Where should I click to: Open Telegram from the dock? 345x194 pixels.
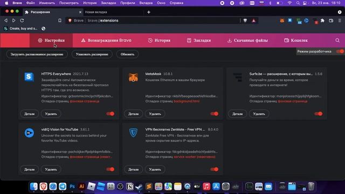(x=63, y=186)
